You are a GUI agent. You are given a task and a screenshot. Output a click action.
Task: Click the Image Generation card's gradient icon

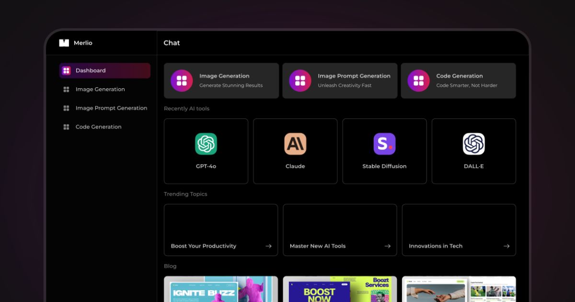point(182,81)
